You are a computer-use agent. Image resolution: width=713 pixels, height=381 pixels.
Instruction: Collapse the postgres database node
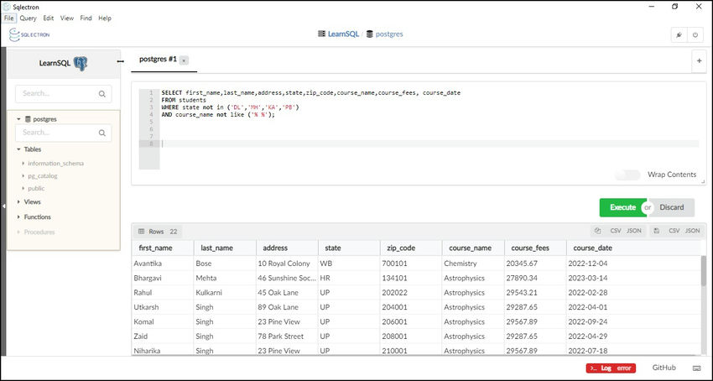[x=18, y=119]
